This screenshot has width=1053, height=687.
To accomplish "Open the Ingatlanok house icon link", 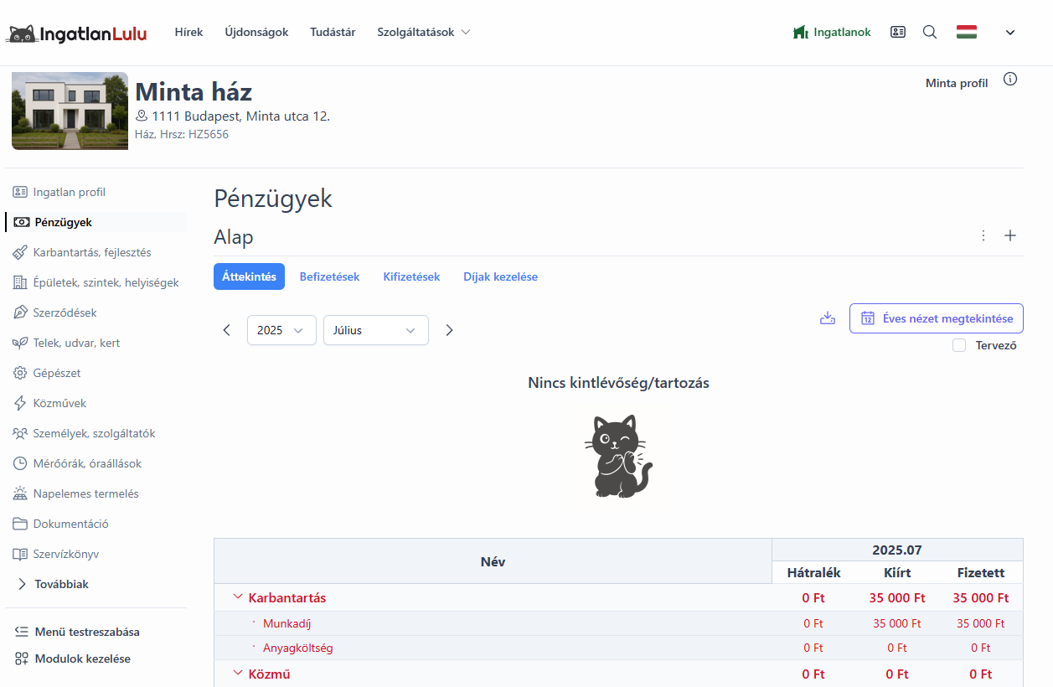I will pyautogui.click(x=832, y=33).
